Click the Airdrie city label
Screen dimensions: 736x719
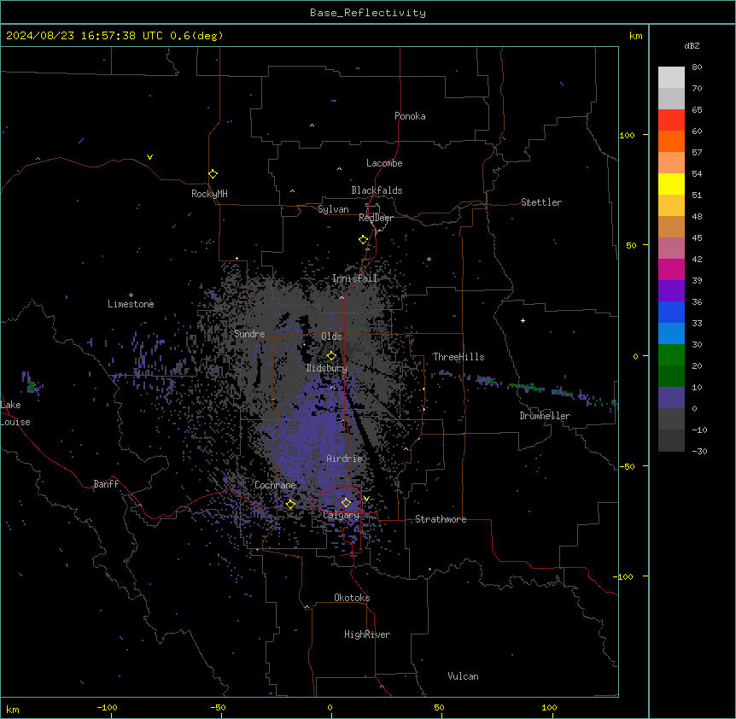[345, 459]
